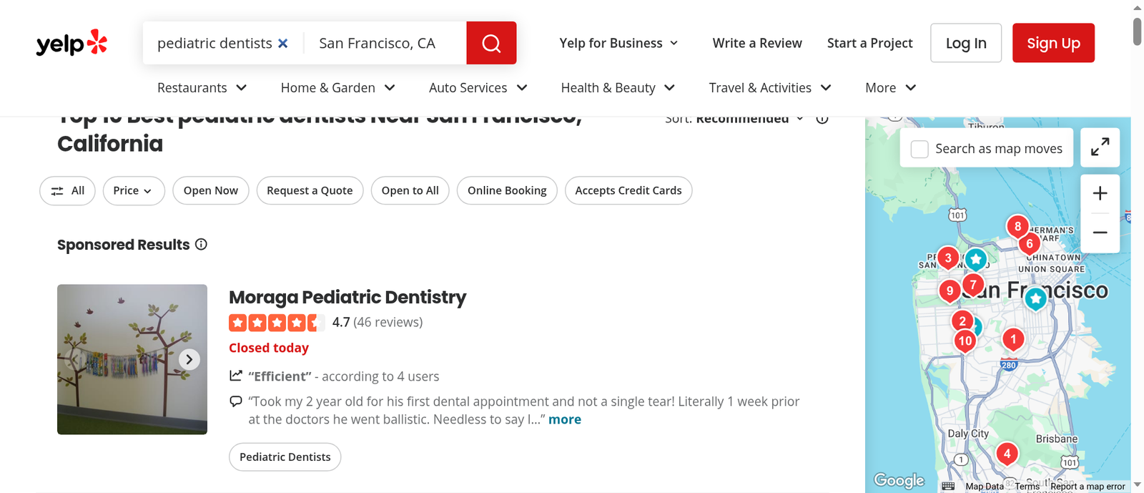Click the San Francisco, CA location field

point(385,43)
